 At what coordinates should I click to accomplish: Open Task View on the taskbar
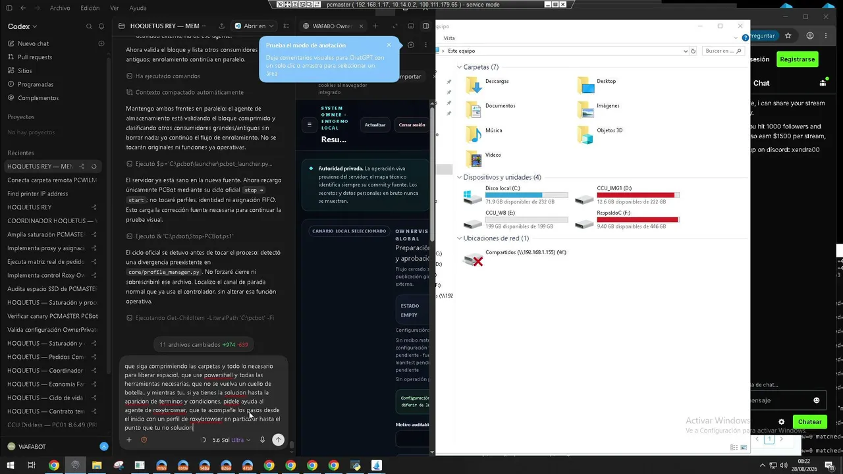[31, 465]
